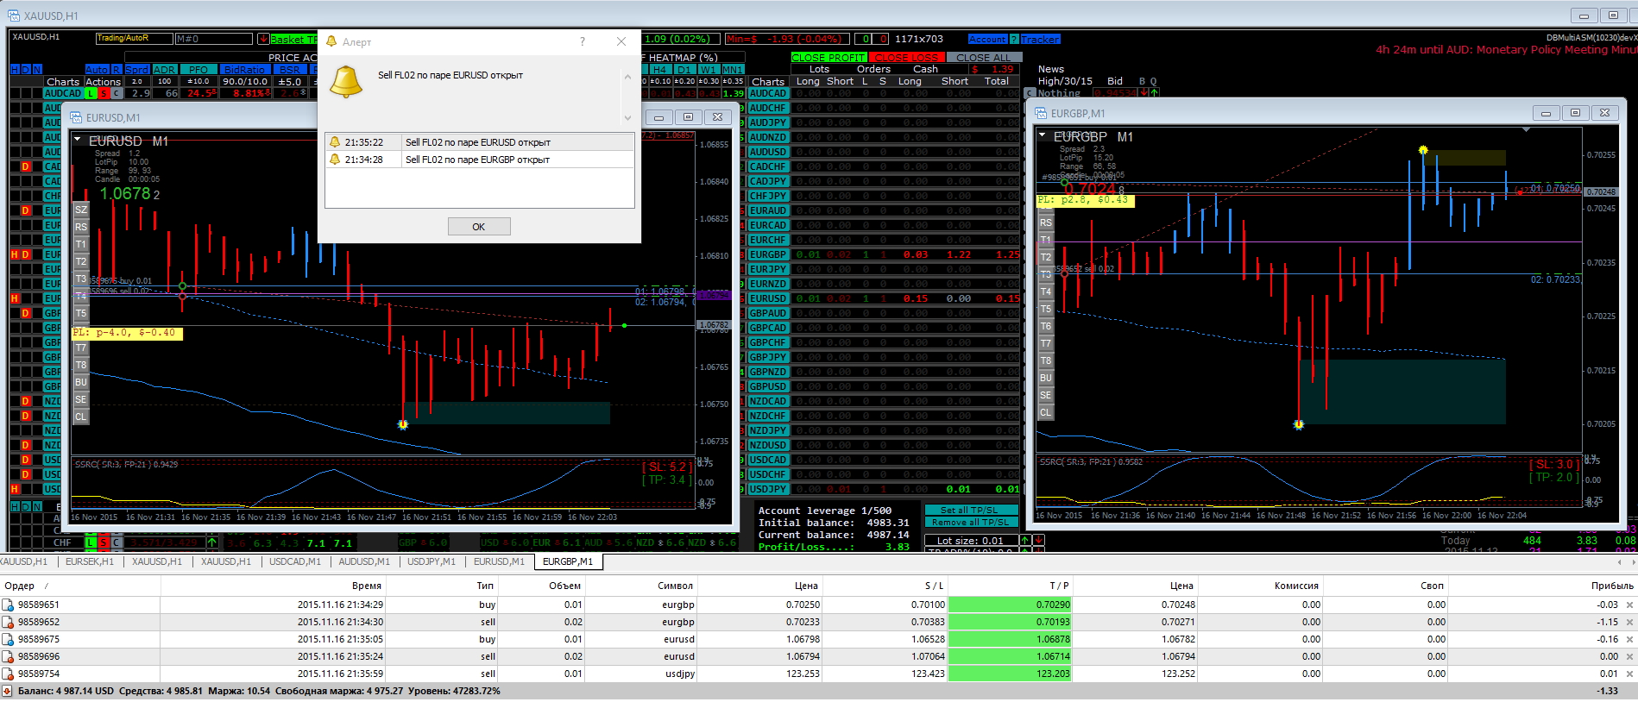
Task: Switch to the AUDUSD,M1 chart tab
Action: 364,561
